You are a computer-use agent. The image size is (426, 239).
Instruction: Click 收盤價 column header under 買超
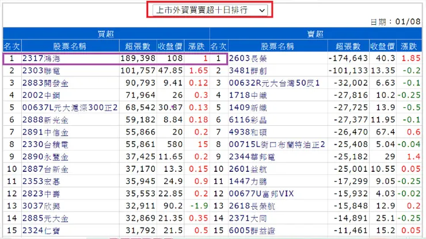click(x=170, y=46)
